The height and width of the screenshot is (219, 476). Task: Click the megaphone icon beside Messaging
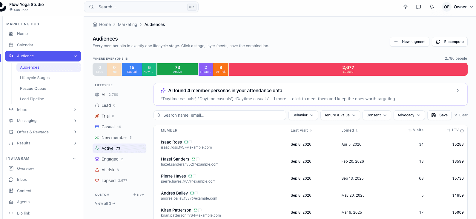pos(11,121)
